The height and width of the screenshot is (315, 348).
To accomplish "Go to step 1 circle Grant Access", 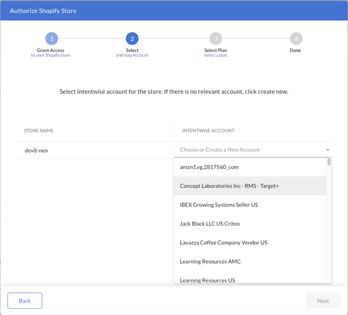I will [x=52, y=38].
